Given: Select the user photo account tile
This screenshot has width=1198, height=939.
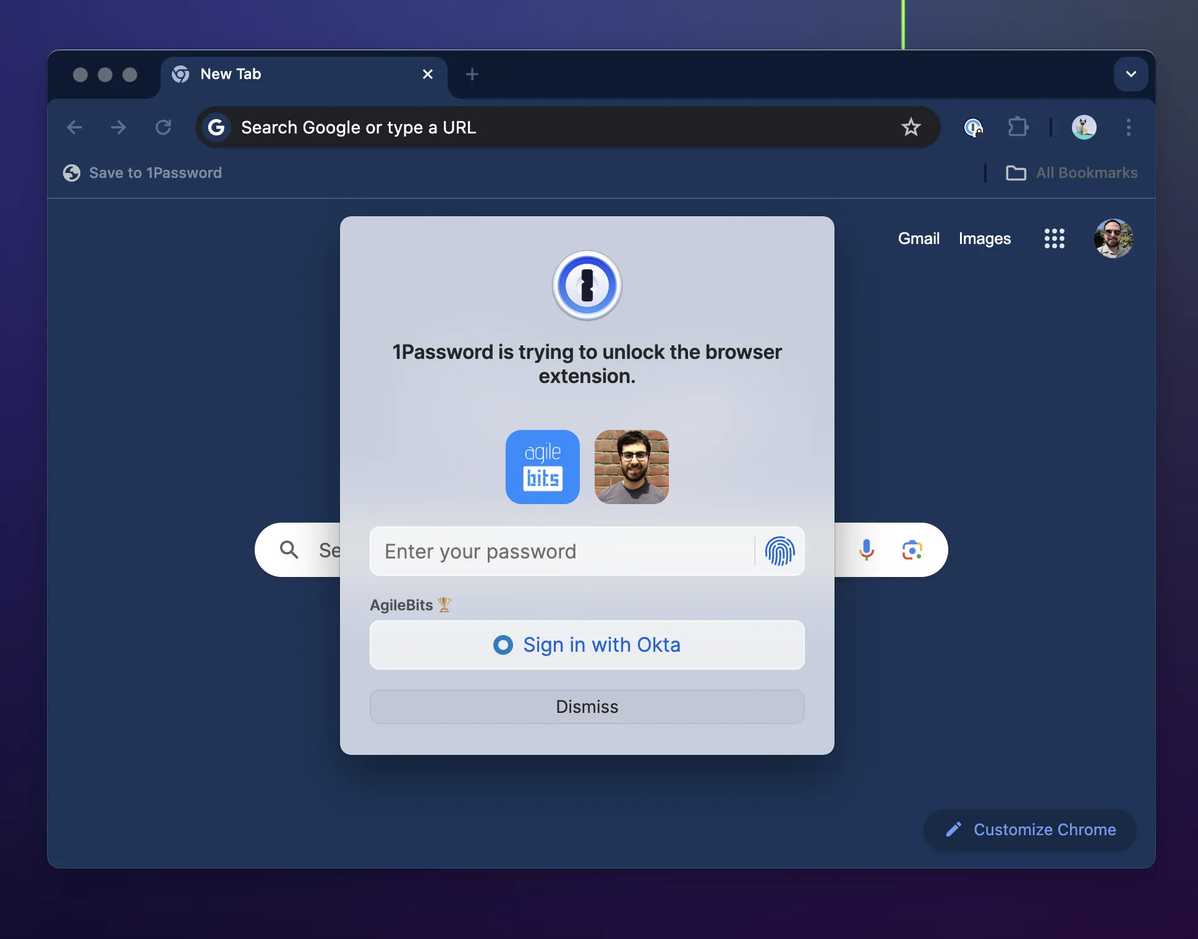Looking at the screenshot, I should tap(632, 467).
